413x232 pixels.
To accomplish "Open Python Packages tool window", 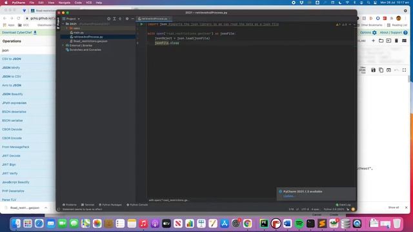I will click(110, 205).
